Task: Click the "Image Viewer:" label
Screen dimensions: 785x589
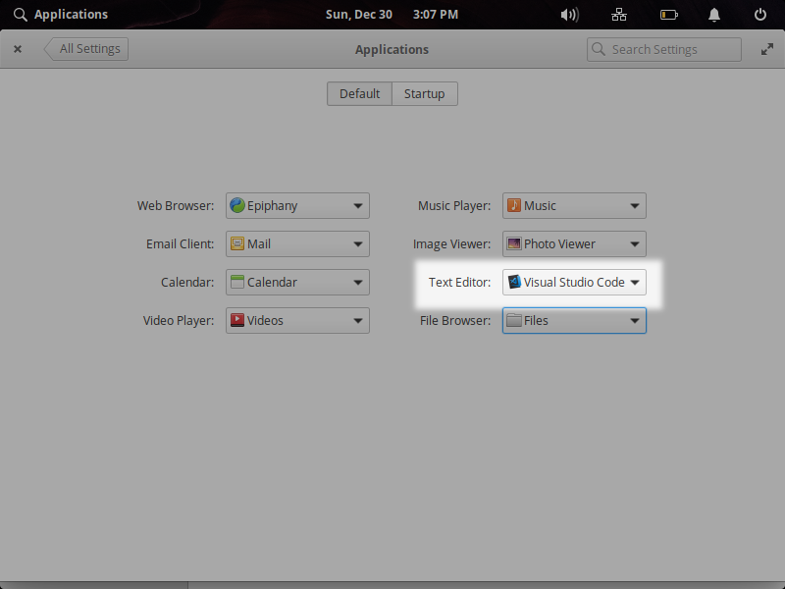Action: (451, 243)
